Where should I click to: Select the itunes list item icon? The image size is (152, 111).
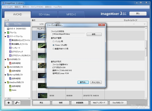coord(9,90)
